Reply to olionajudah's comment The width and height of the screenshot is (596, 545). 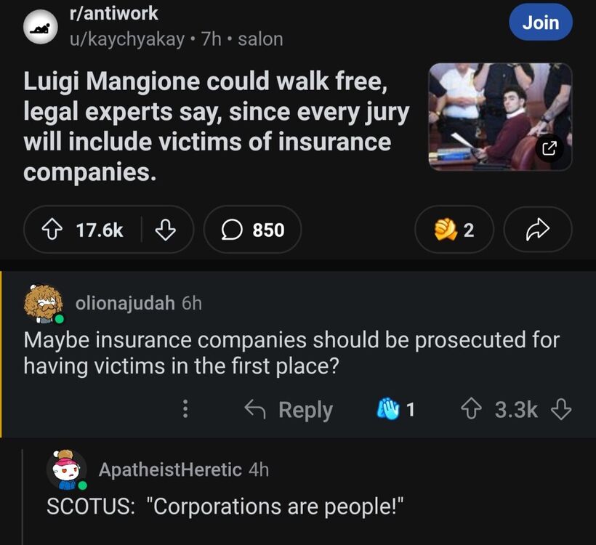288,409
